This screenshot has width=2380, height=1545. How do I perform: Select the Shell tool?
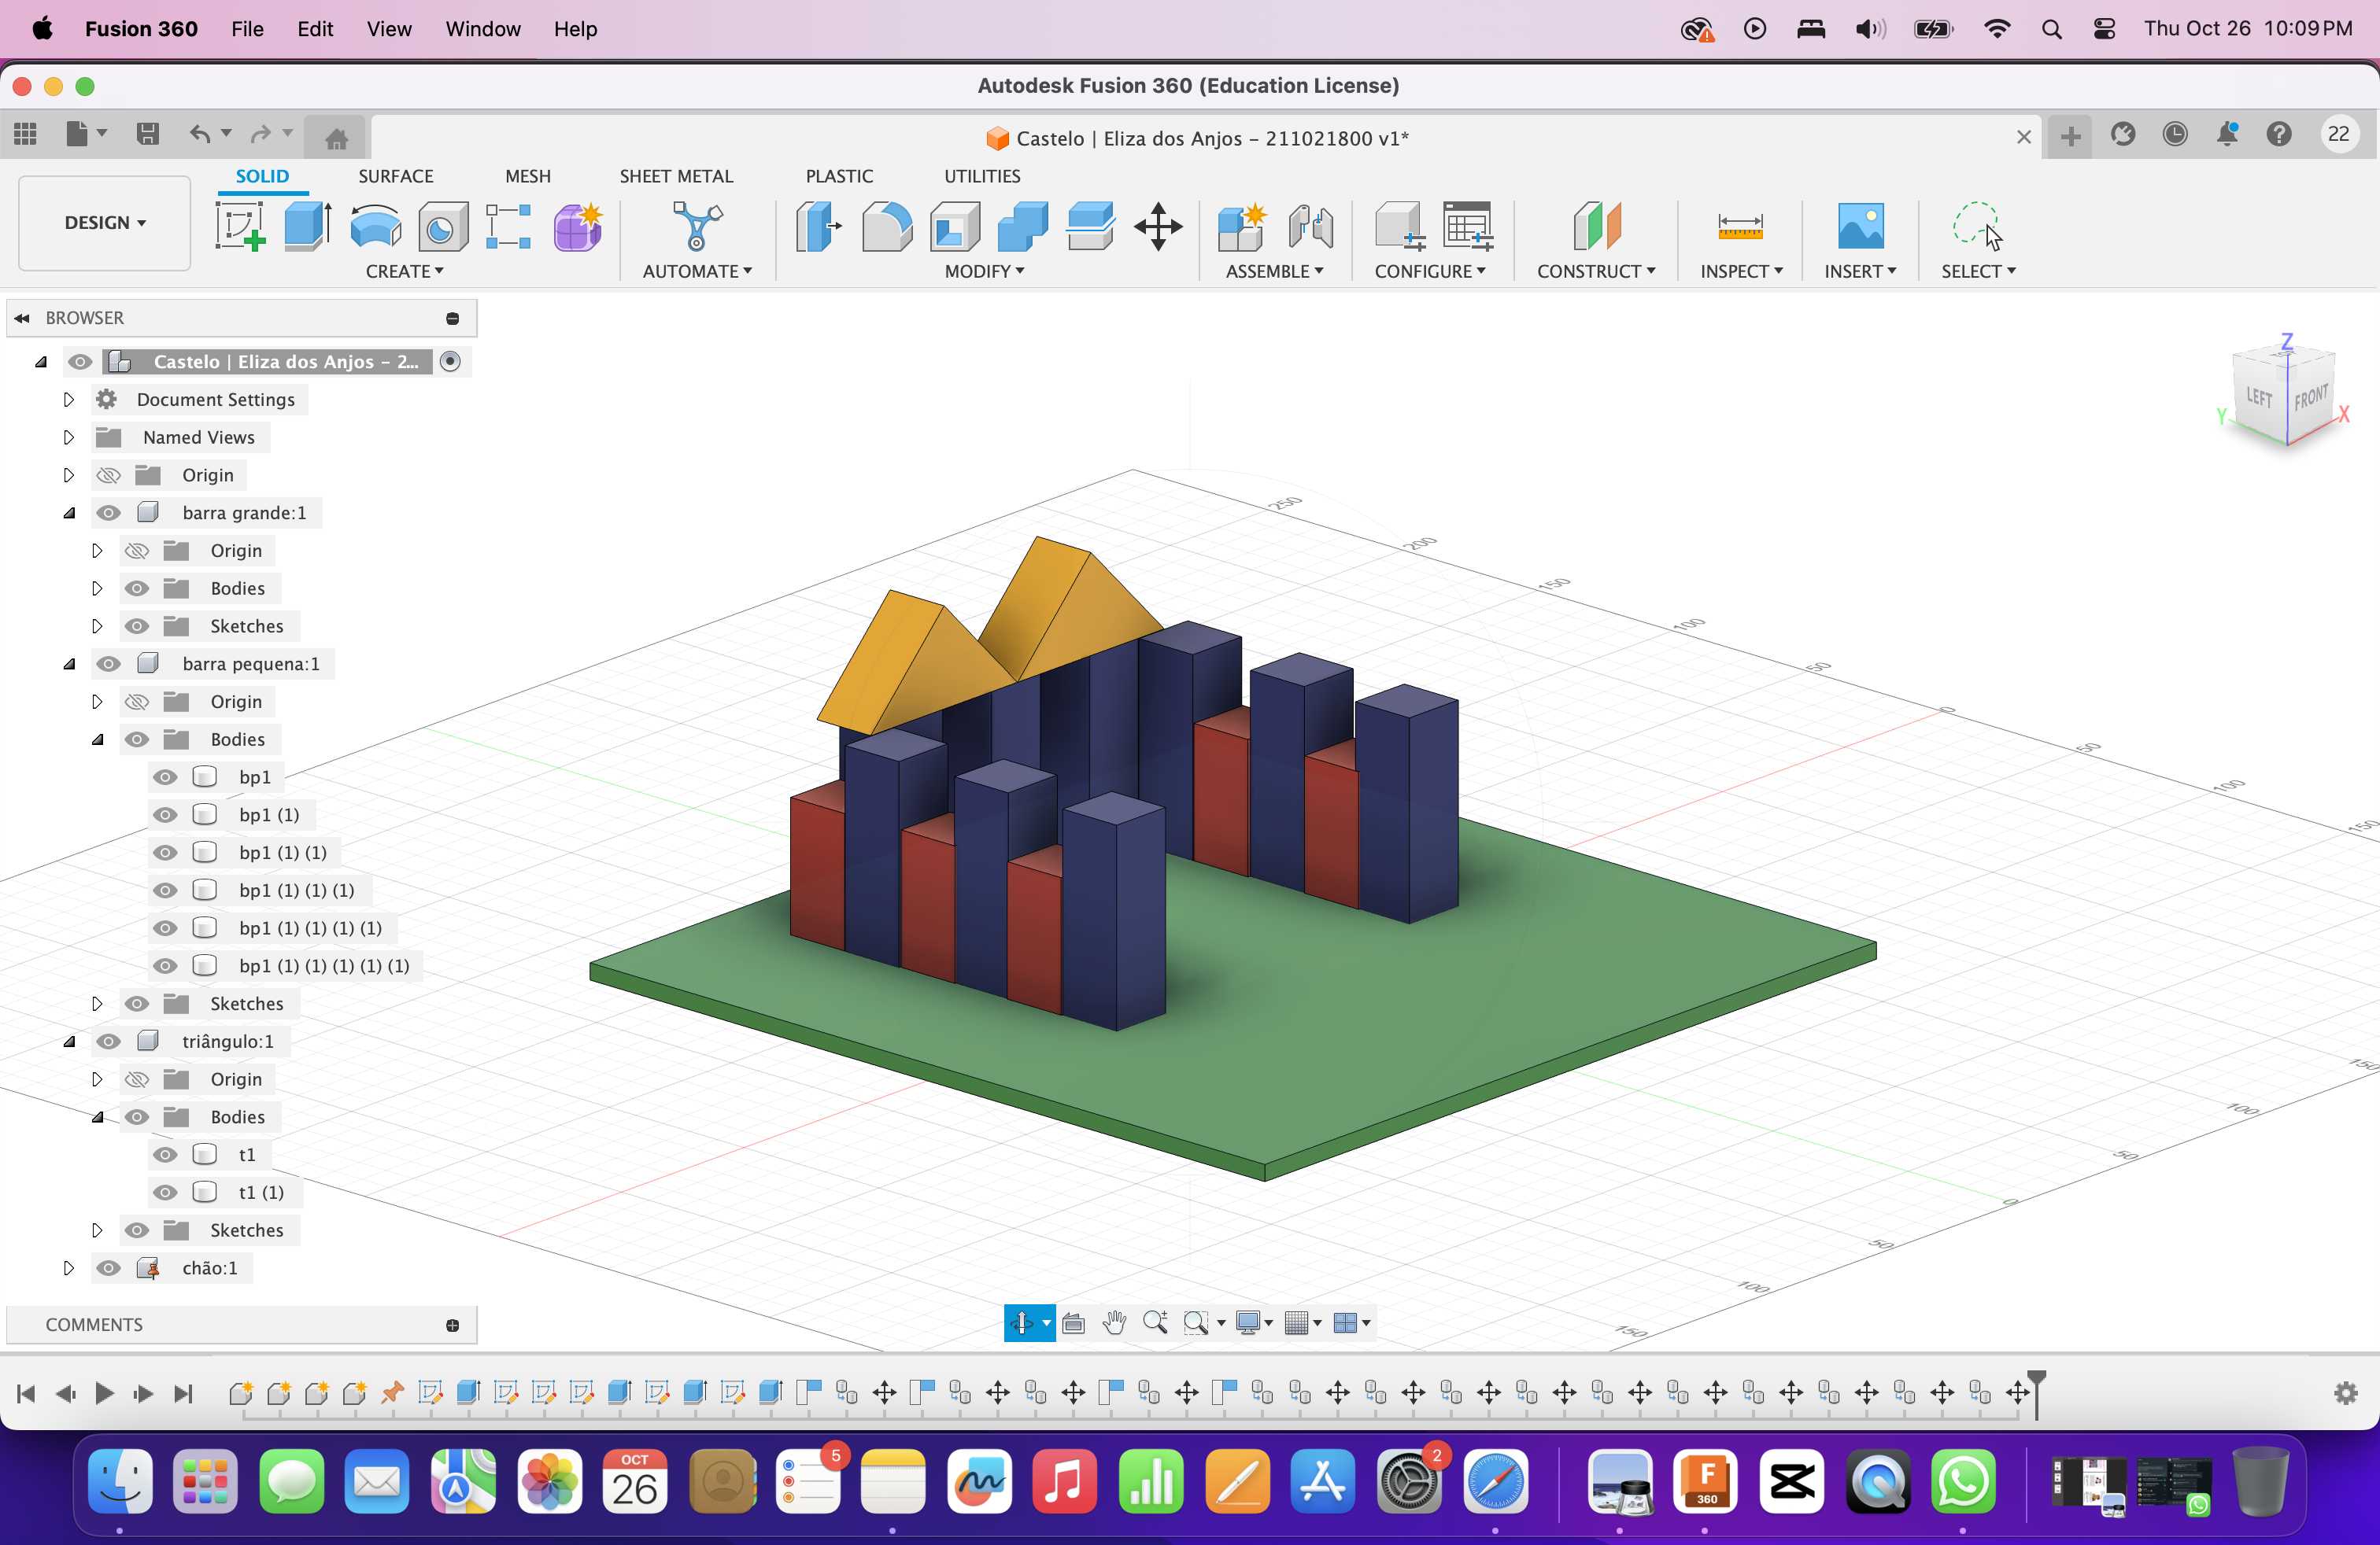[x=955, y=226]
